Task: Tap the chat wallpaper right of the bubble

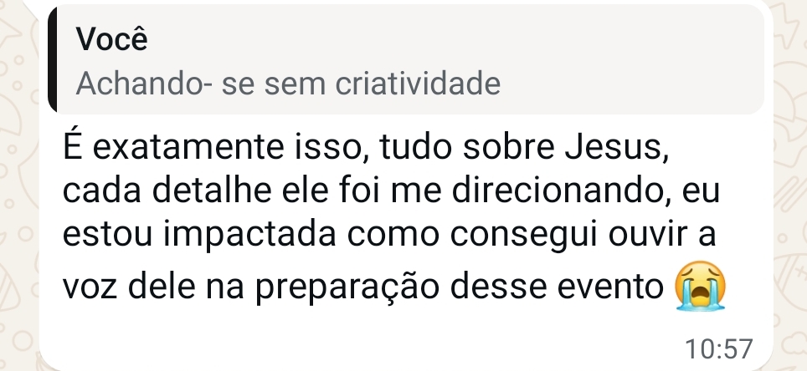Action: pyautogui.click(x=790, y=206)
